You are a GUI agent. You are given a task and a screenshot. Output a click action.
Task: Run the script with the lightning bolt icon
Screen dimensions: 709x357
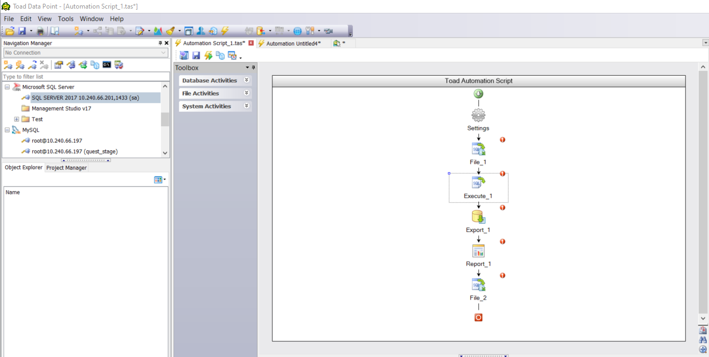[208, 55]
